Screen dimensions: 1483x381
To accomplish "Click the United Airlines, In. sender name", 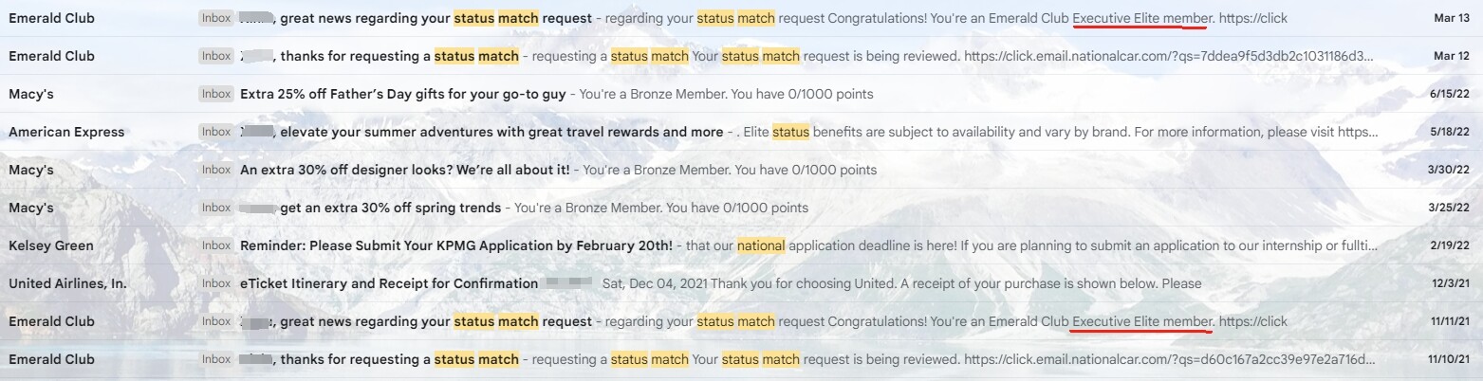I will (67, 283).
